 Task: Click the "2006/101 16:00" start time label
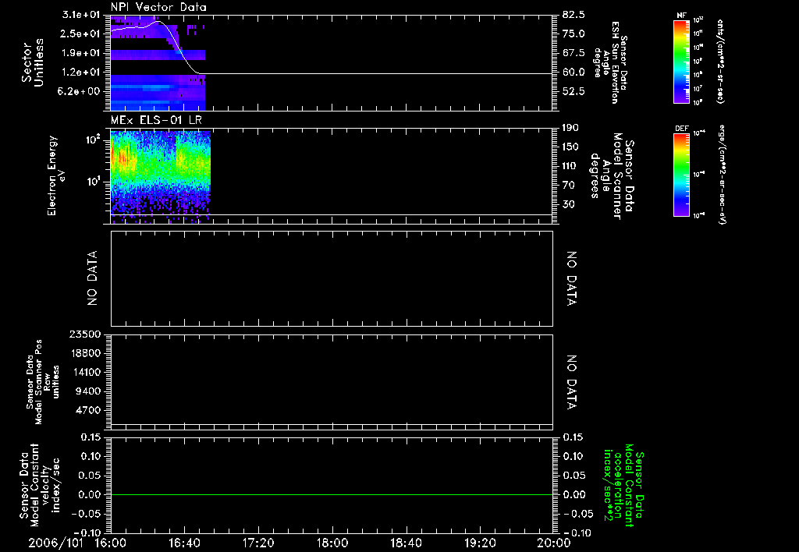(x=77, y=543)
